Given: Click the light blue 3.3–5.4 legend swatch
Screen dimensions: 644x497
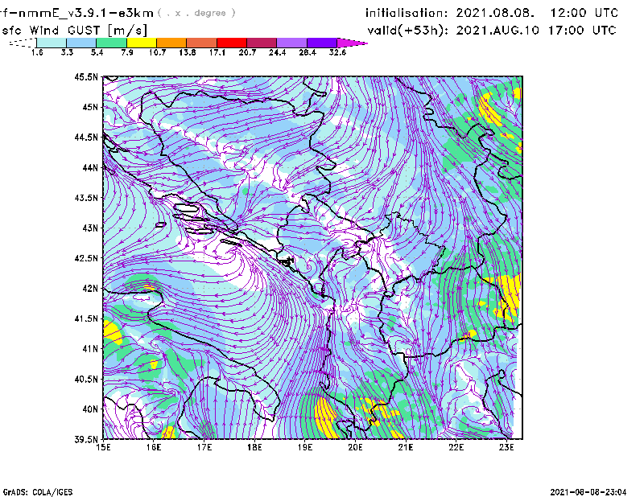Looking at the screenshot, I should click(81, 43).
